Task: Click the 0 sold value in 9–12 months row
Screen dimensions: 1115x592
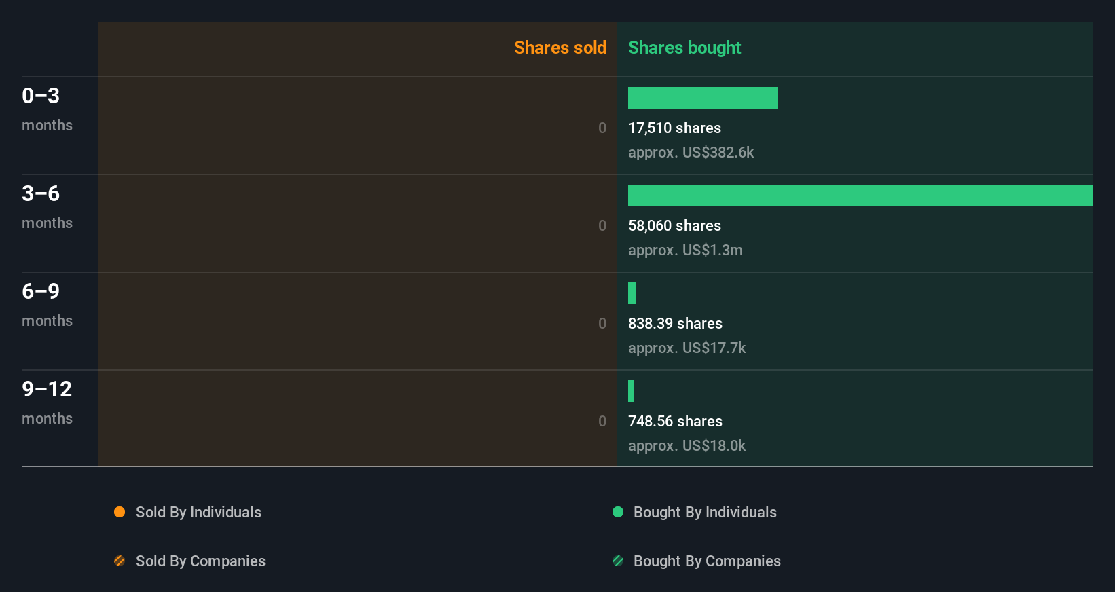Action: (x=602, y=421)
